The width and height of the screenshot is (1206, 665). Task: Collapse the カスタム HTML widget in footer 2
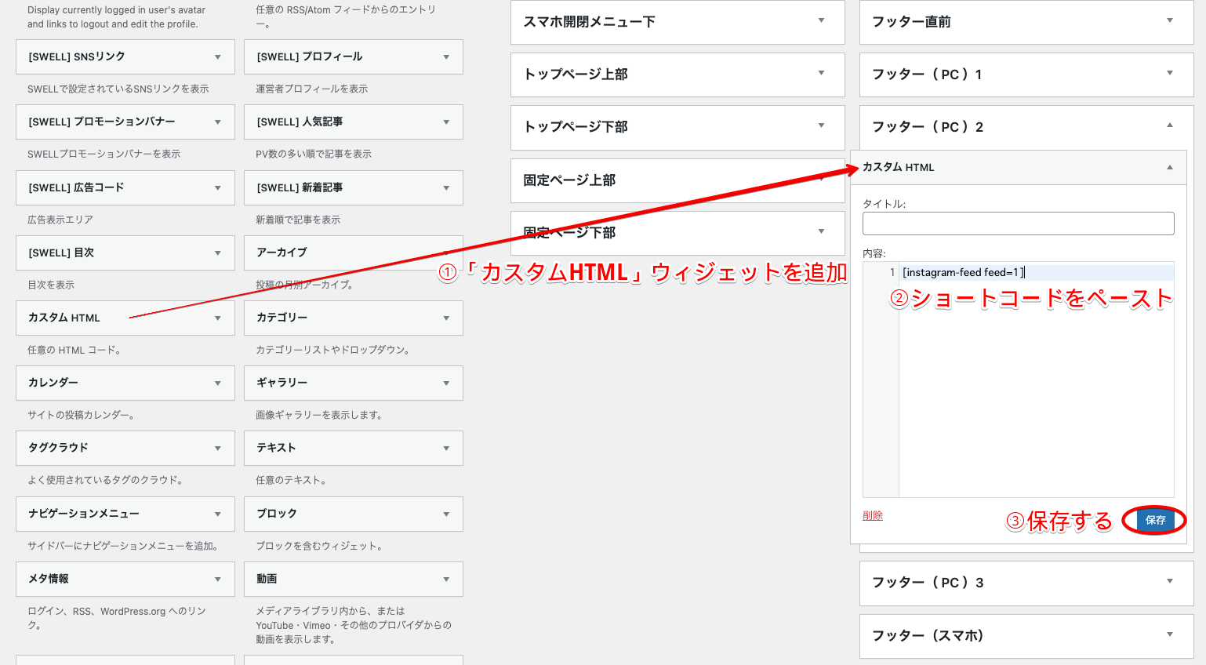(1170, 167)
